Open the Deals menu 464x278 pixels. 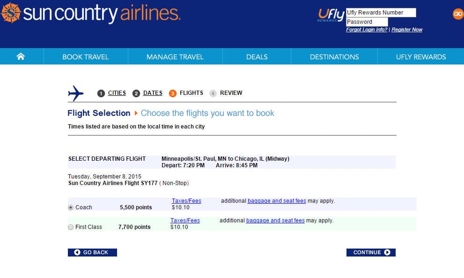257,57
